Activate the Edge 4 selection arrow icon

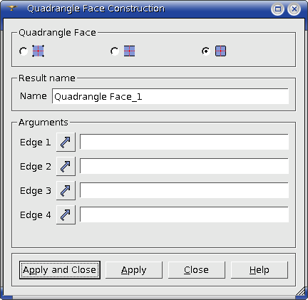[66, 214]
